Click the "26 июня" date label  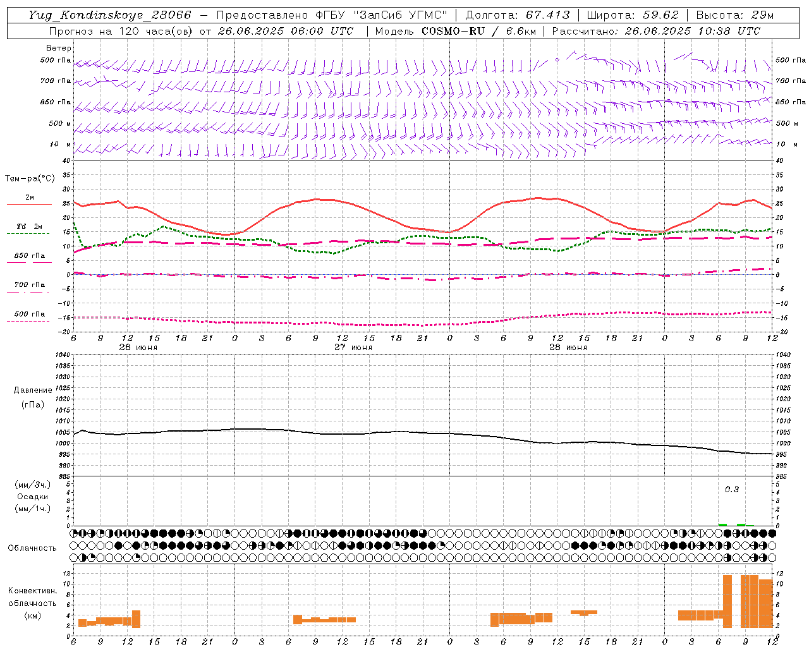tap(138, 348)
